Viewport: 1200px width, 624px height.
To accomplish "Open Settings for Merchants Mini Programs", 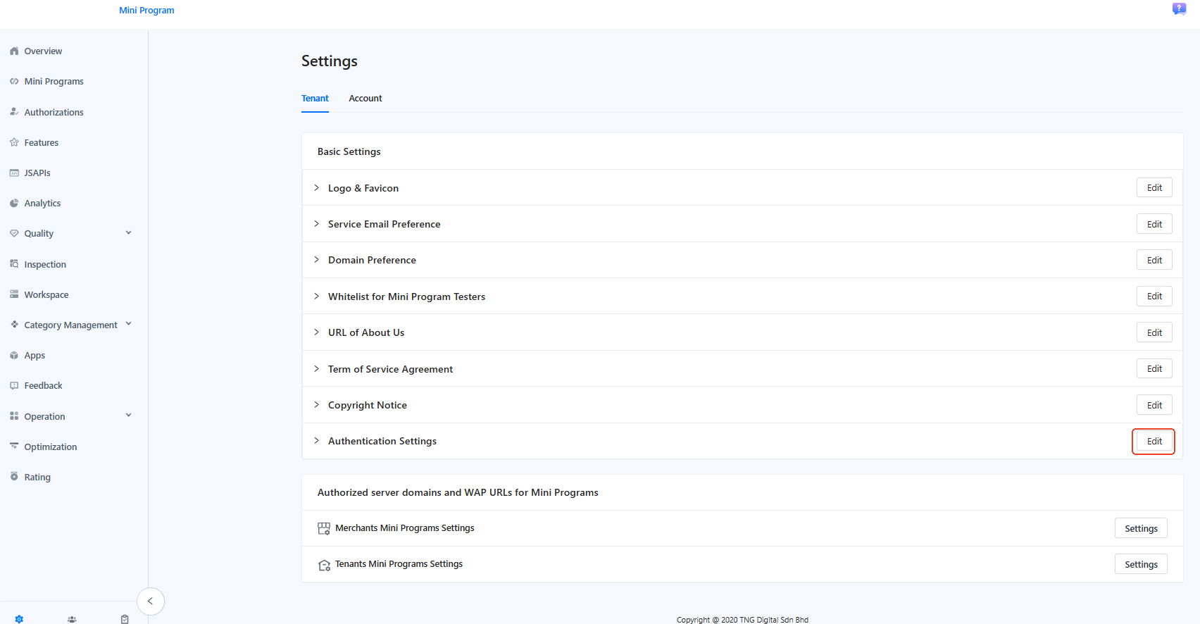I will pyautogui.click(x=1140, y=528).
